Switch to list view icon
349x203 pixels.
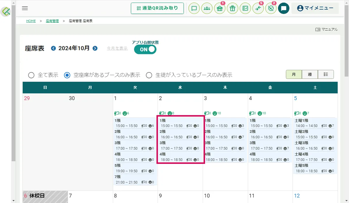pos(326,75)
